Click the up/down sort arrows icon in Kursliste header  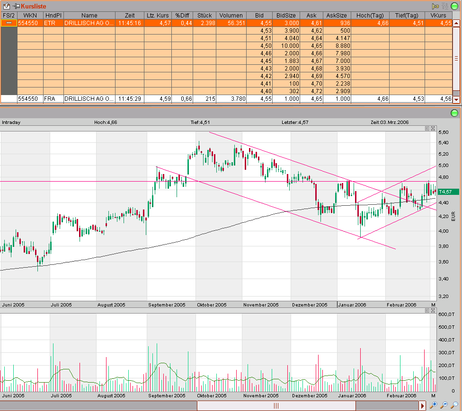click(x=444, y=6)
